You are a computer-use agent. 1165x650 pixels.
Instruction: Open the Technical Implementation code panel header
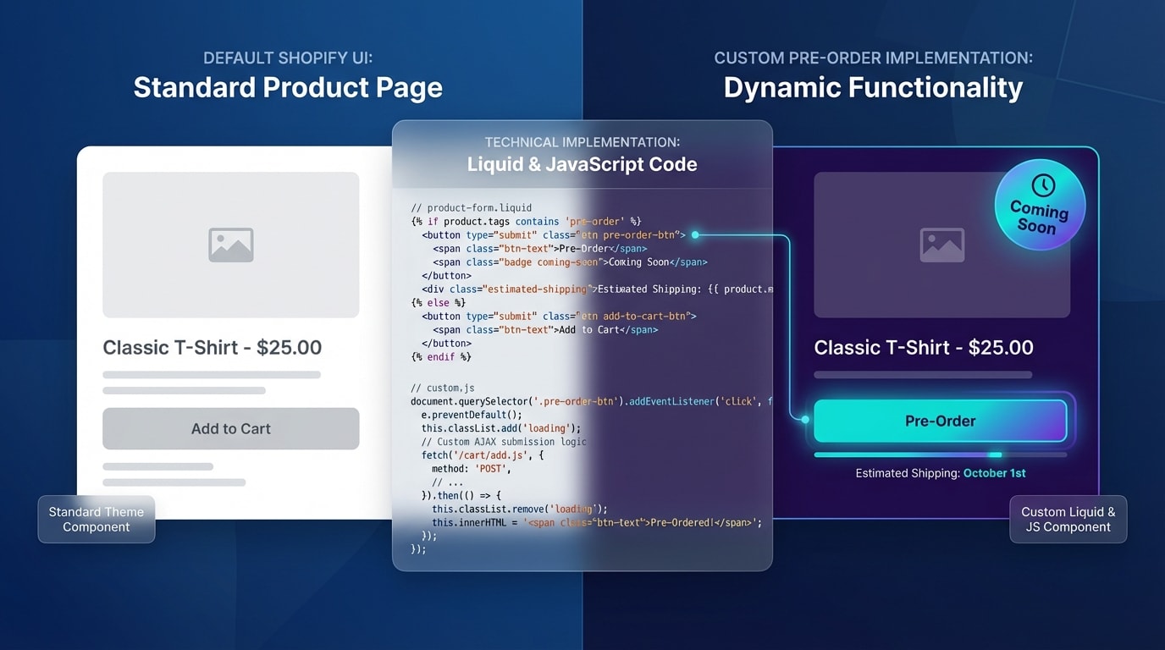(582, 154)
